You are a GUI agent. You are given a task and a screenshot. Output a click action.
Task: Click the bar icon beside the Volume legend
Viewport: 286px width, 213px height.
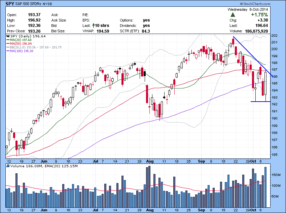pos(7,166)
